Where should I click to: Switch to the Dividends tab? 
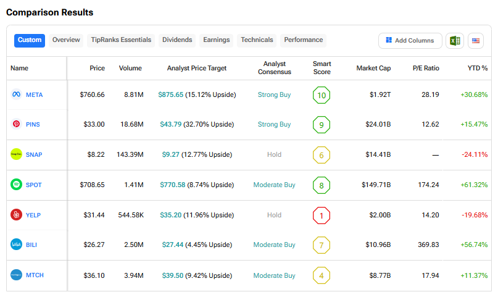177,40
